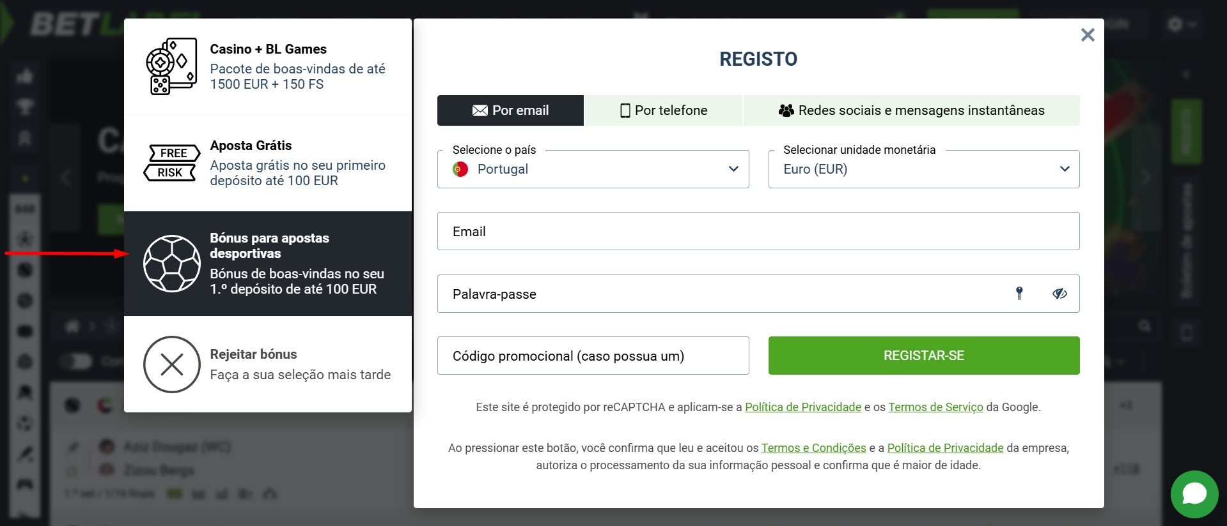Open the country selection dropdown
Viewport: 1227px width, 526px height.
pyautogui.click(x=593, y=169)
